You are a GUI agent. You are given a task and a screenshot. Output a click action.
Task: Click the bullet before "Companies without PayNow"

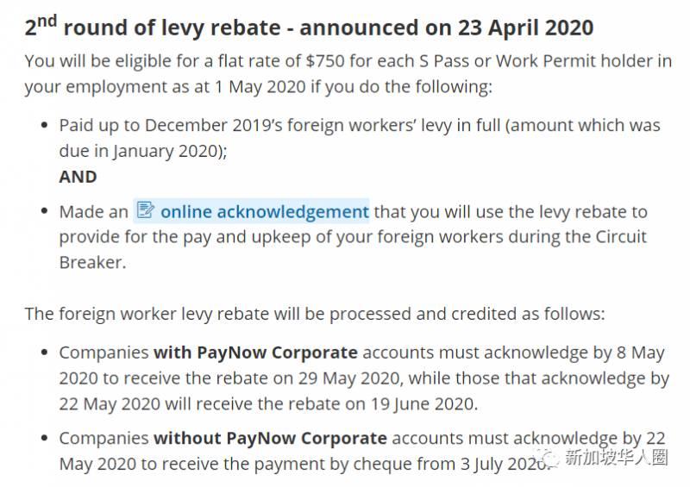click(45, 440)
